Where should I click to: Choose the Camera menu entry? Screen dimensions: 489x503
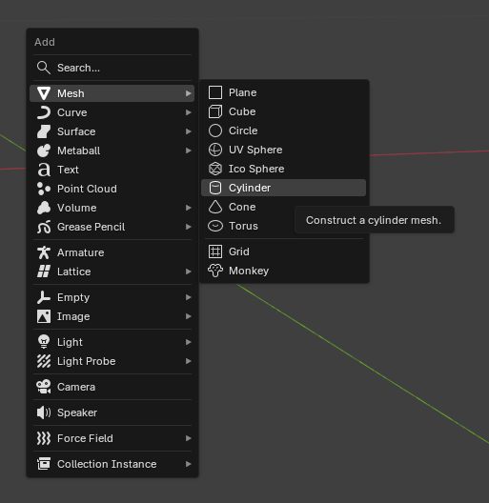click(112, 387)
